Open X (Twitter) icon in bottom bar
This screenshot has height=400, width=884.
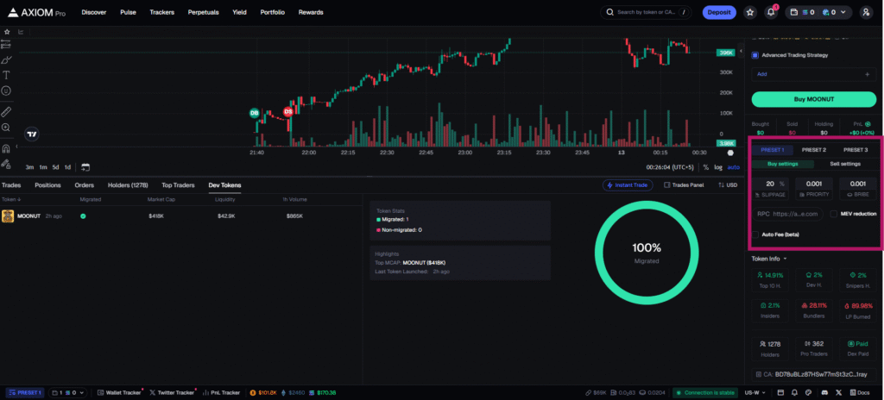point(838,392)
